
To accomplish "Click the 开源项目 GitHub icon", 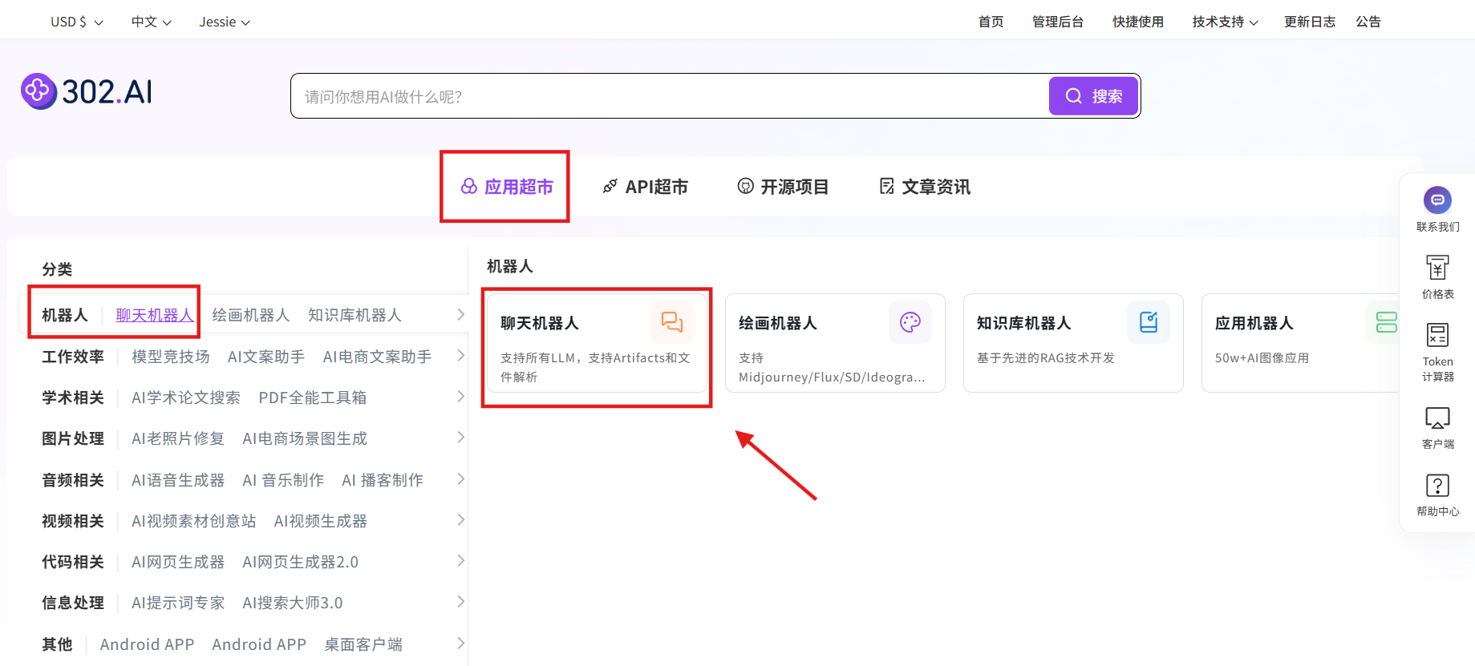I will tap(746, 187).
